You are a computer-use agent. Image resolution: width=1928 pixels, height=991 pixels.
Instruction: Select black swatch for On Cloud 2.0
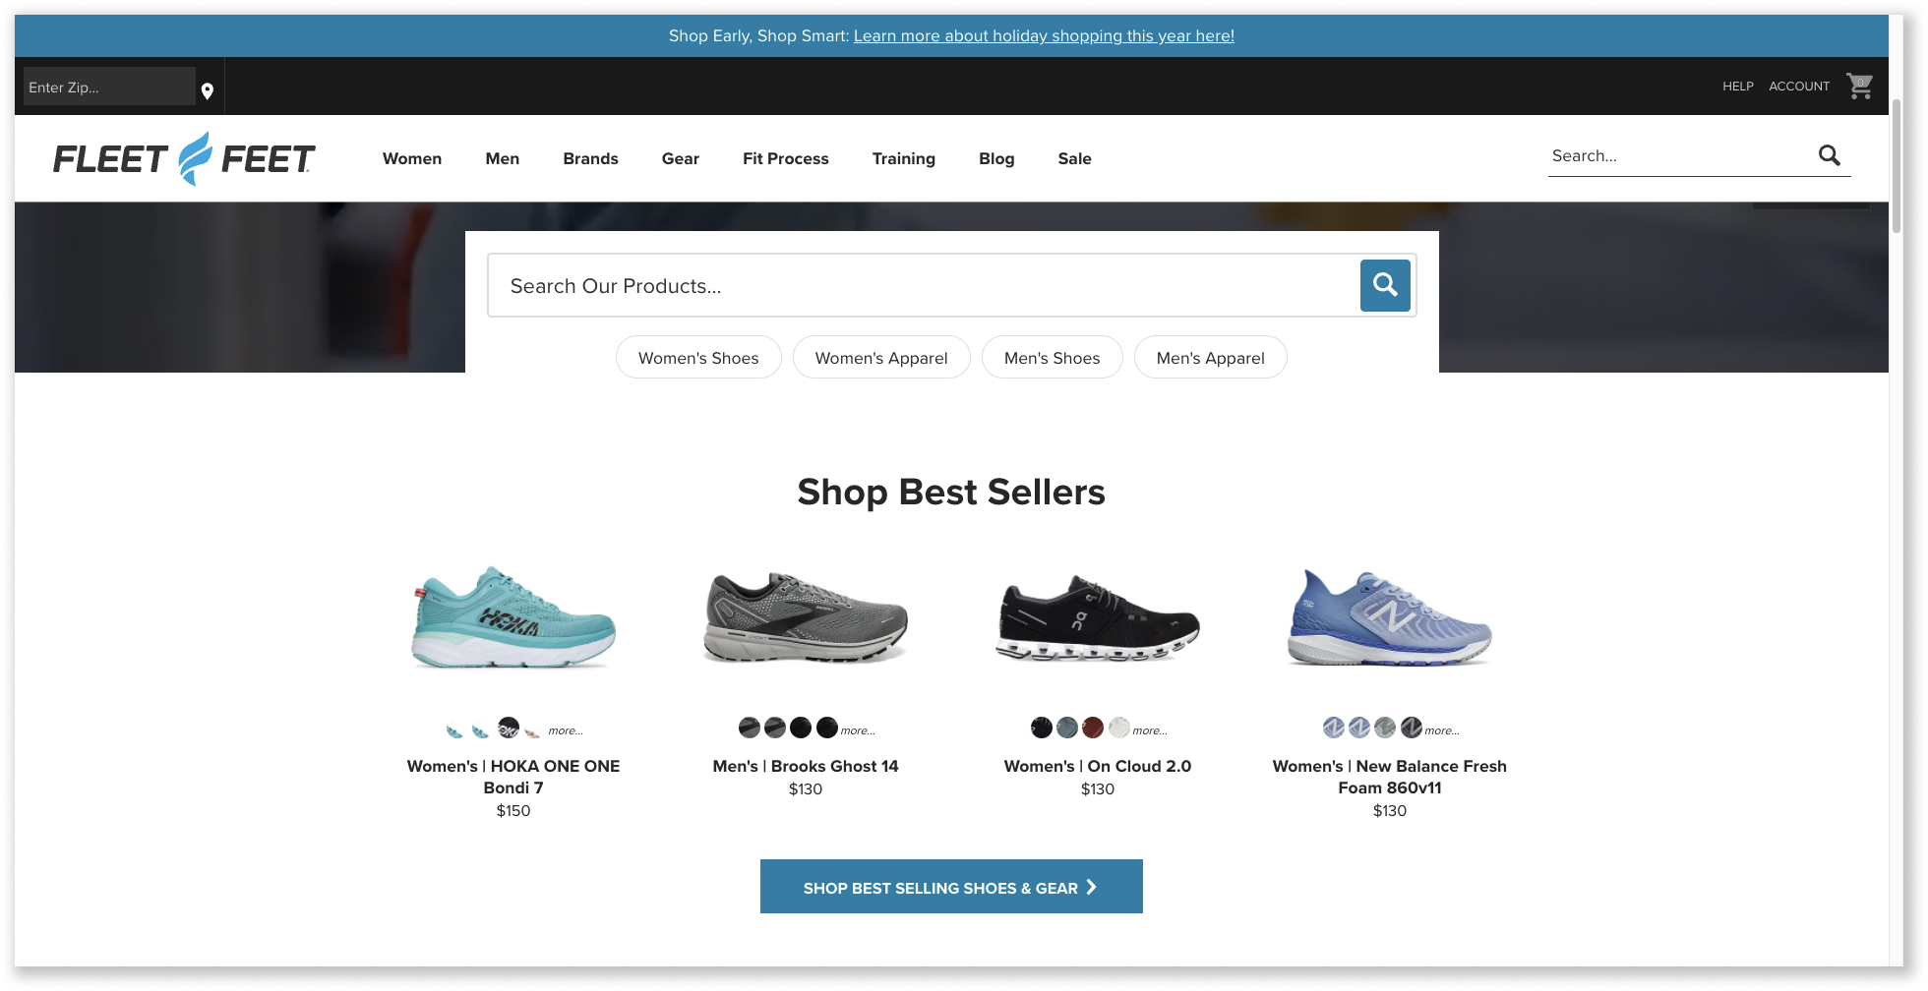(x=1042, y=728)
